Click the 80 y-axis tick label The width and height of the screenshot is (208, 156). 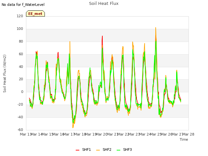(21, 42)
